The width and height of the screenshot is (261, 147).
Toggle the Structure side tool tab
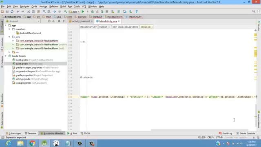(2, 44)
